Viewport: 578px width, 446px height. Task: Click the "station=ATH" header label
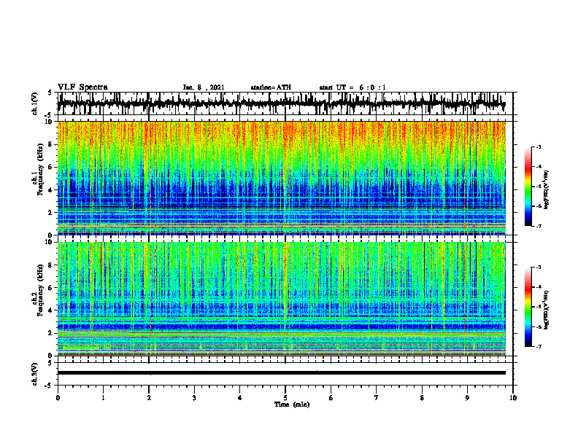(x=271, y=87)
